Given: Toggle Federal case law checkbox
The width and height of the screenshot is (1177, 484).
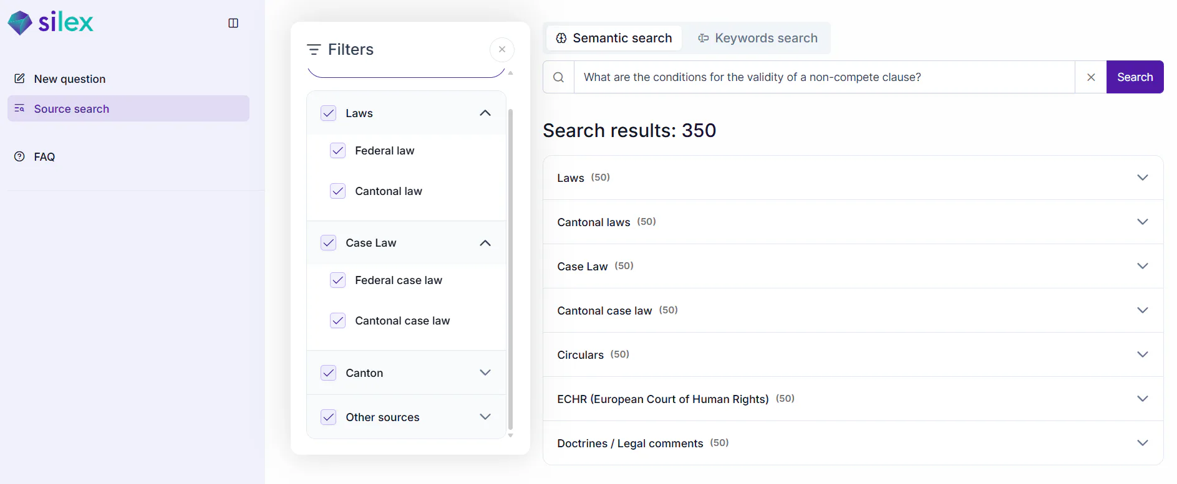Looking at the screenshot, I should (338, 280).
